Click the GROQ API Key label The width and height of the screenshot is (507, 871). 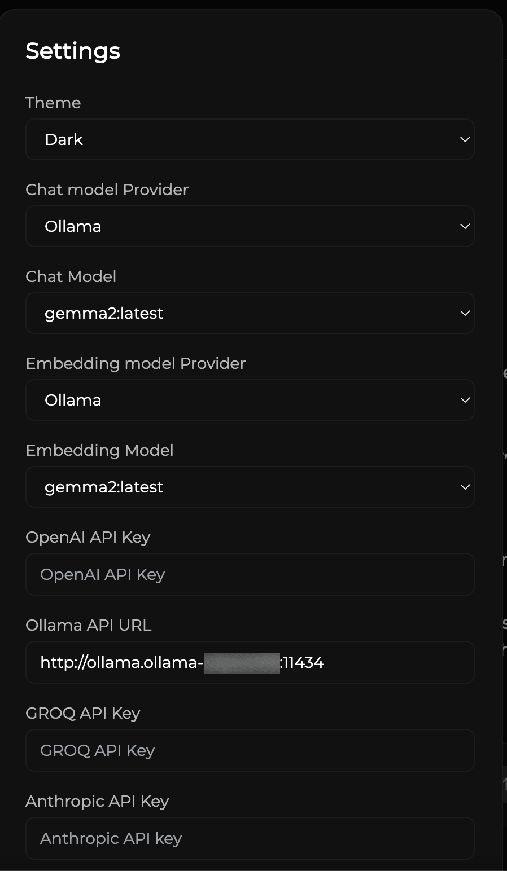(83, 713)
